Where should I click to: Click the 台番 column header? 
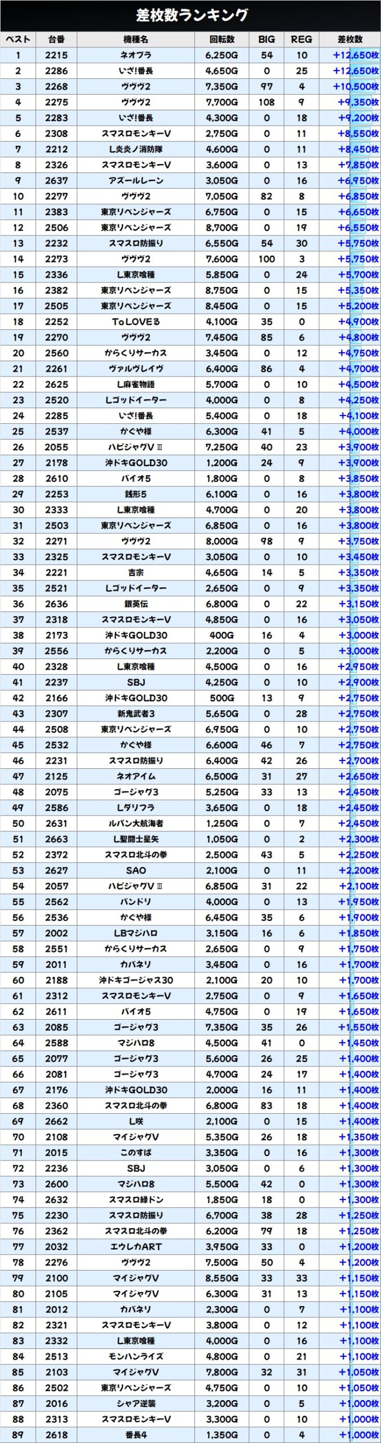pyautogui.click(x=56, y=39)
